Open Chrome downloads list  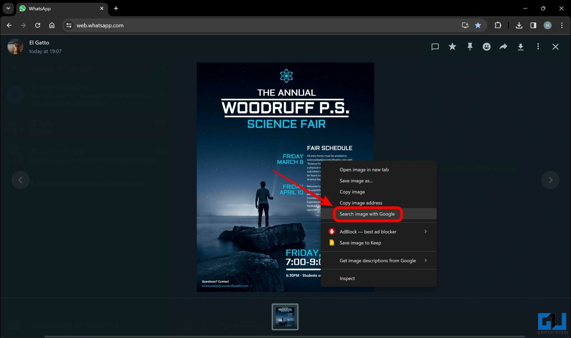click(519, 25)
